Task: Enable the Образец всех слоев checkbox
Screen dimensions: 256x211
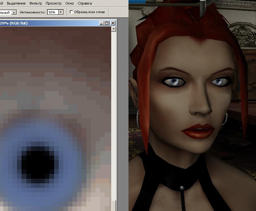Action: (71, 12)
